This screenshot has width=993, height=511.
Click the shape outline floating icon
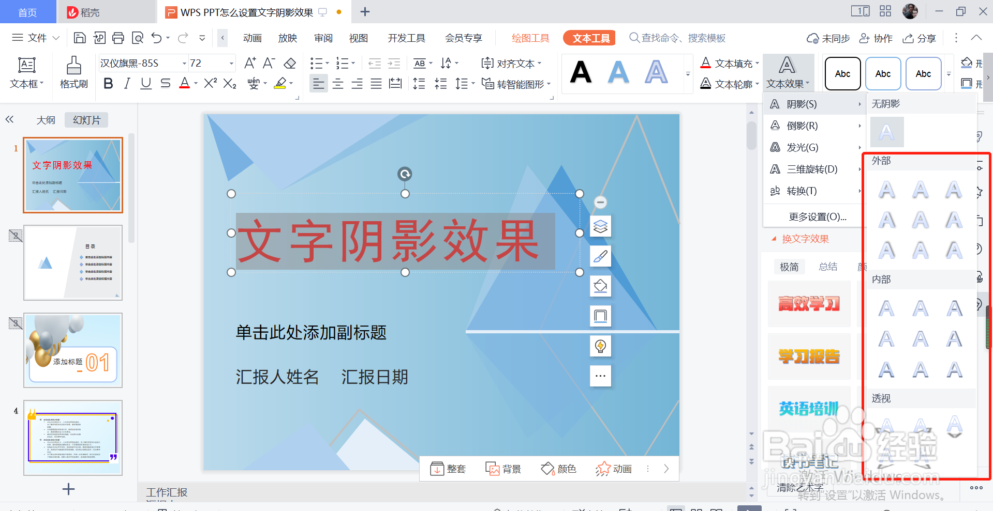pos(600,316)
